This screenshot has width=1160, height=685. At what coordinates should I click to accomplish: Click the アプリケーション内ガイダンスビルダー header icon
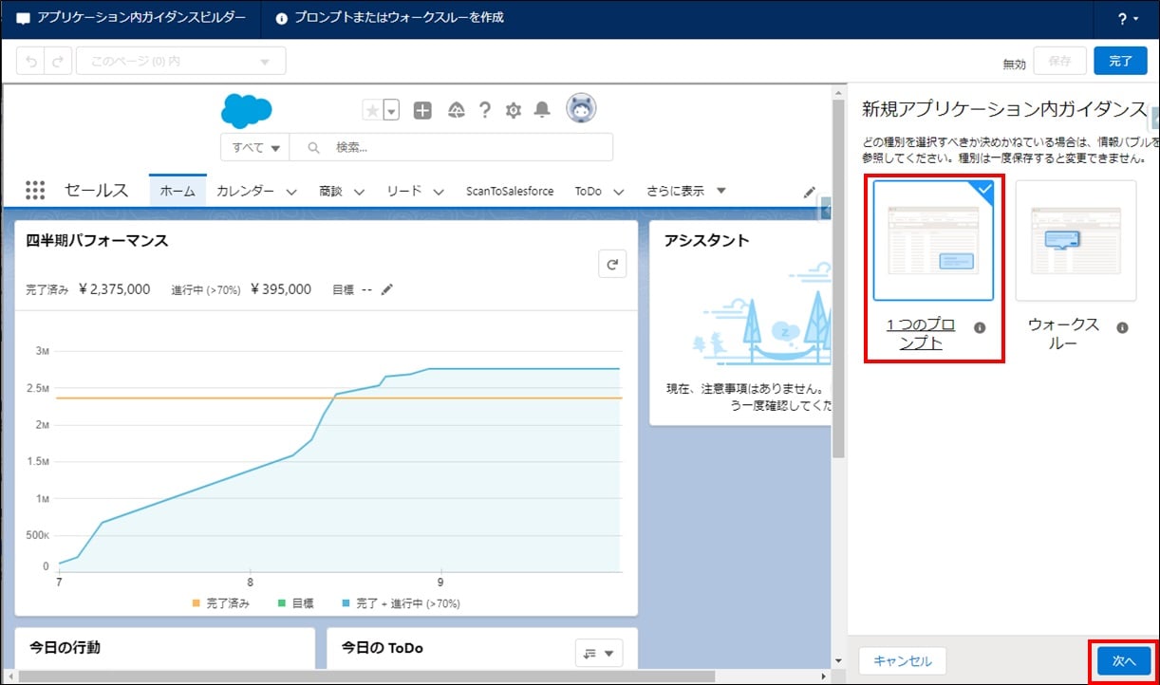tap(24, 19)
